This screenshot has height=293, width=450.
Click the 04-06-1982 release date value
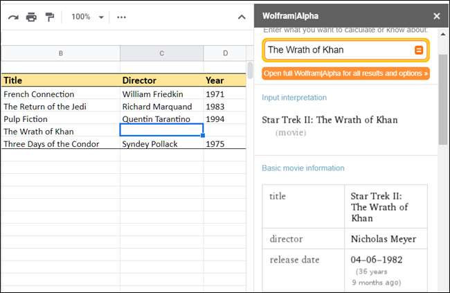(x=376, y=260)
